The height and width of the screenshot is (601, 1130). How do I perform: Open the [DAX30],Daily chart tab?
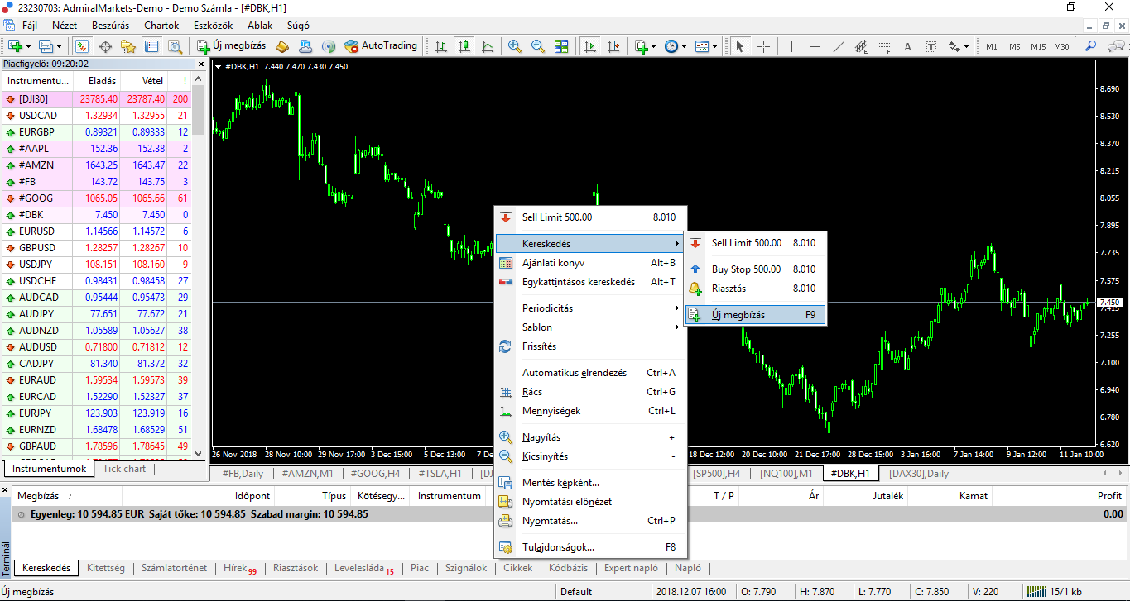(919, 474)
